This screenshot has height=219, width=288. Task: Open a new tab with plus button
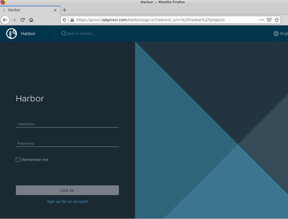64,10
